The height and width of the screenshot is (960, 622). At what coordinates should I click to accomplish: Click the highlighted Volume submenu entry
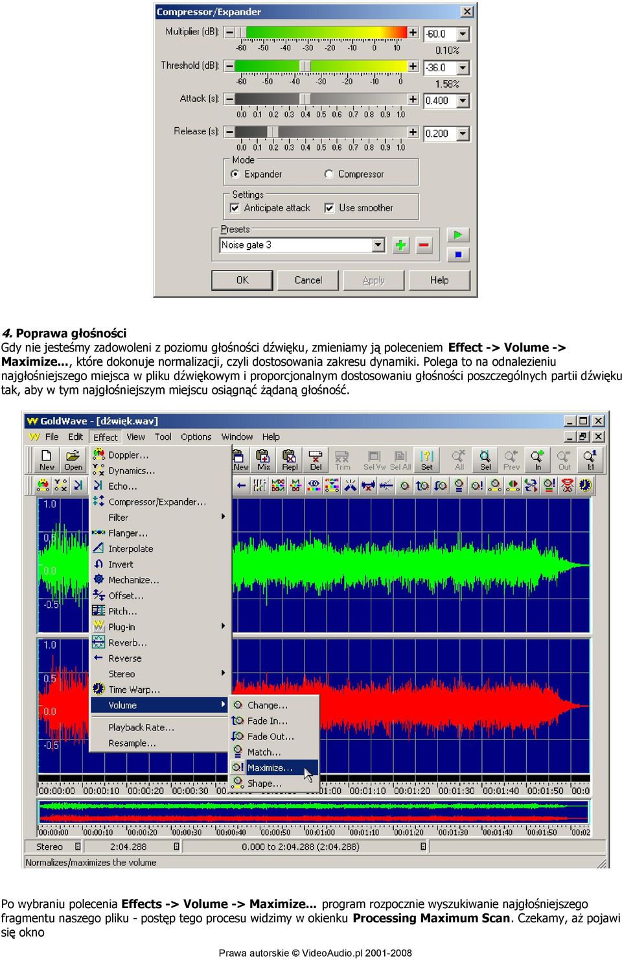(160, 705)
